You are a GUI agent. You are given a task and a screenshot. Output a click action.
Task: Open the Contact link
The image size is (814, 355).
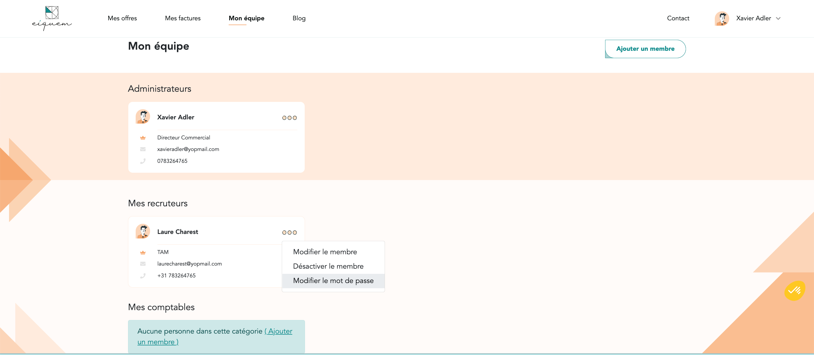coord(678,18)
